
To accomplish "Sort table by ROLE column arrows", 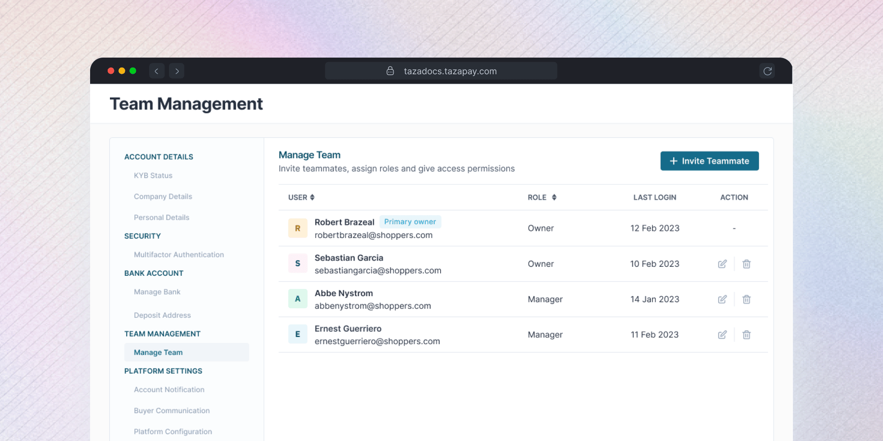I will pos(554,198).
